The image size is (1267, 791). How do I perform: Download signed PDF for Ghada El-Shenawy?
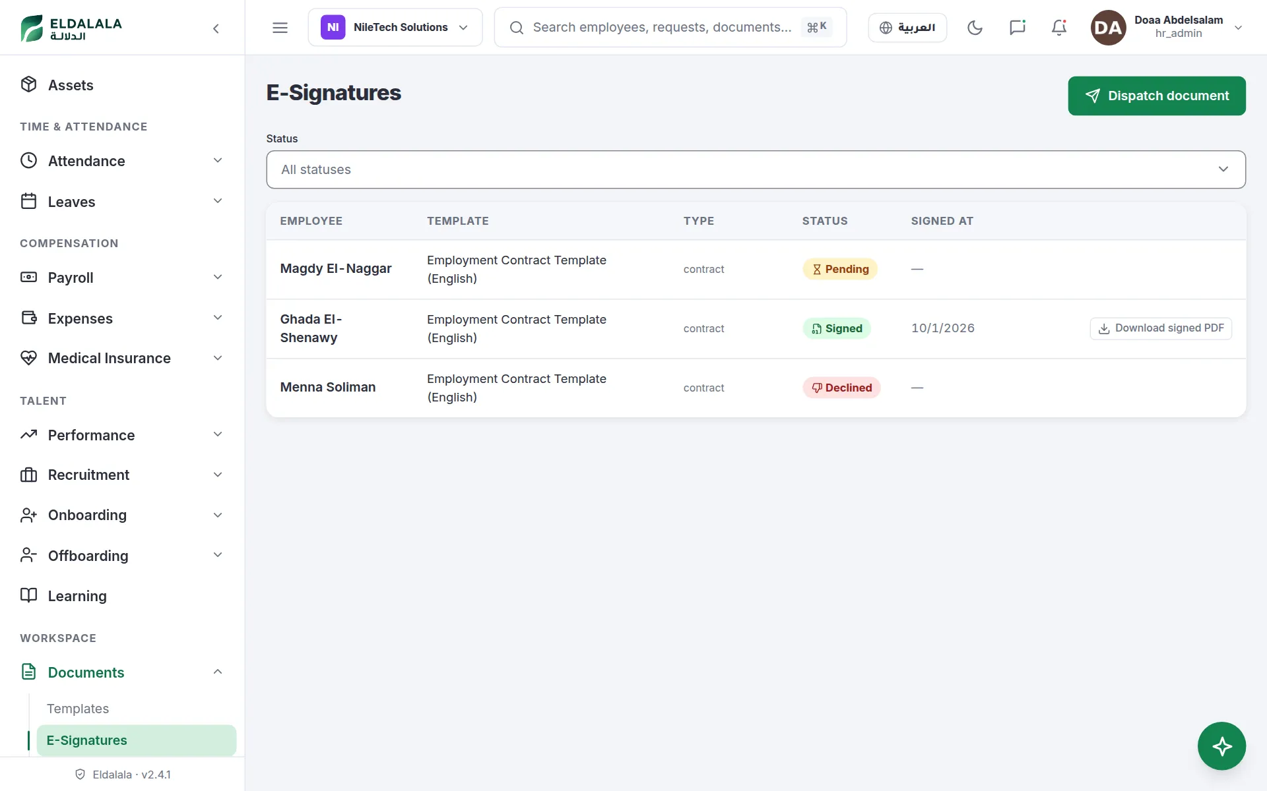tap(1161, 328)
